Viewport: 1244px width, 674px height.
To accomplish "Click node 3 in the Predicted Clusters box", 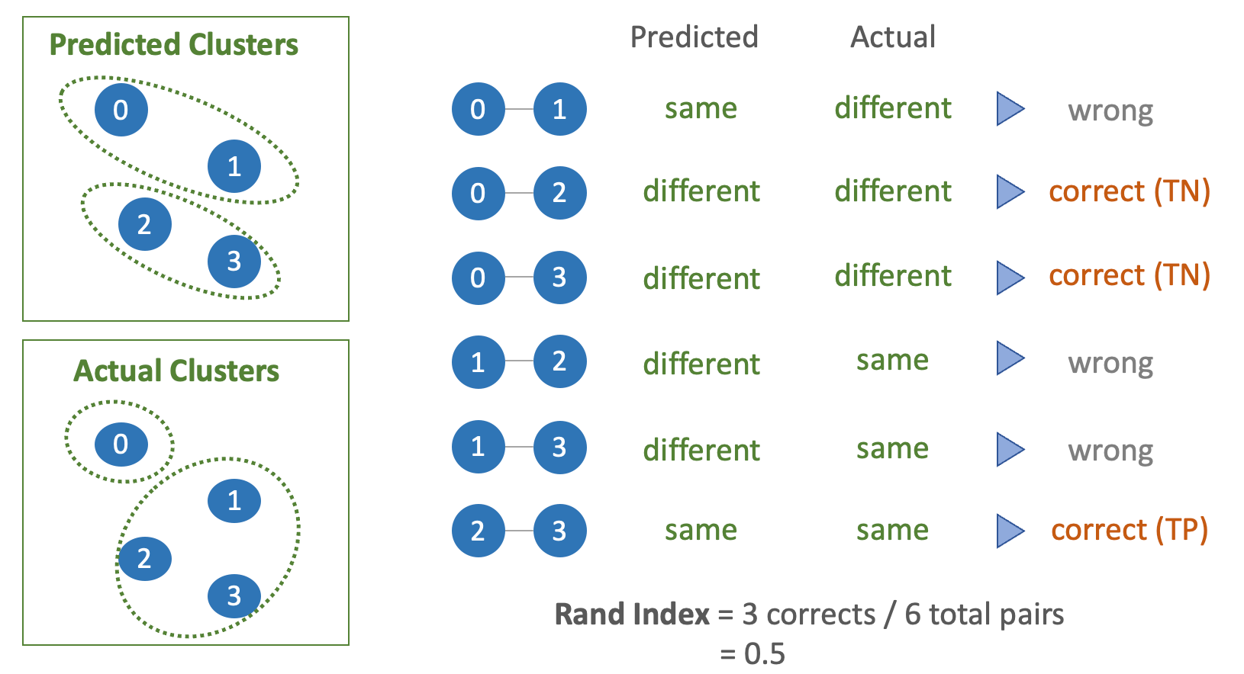I will [234, 262].
